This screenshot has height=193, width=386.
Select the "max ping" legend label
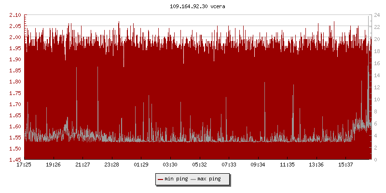[x=209, y=179]
